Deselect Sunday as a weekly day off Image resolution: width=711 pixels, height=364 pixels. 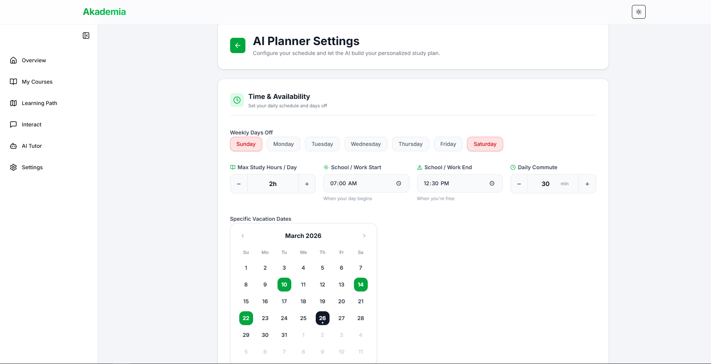246,144
